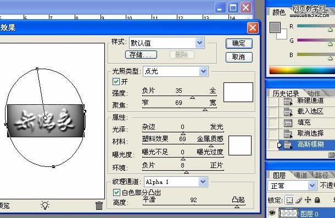Image resolution: width=335 pixels, height=218 pixels.
Task: Click the 确定 confirm button
Action: click(x=239, y=43)
